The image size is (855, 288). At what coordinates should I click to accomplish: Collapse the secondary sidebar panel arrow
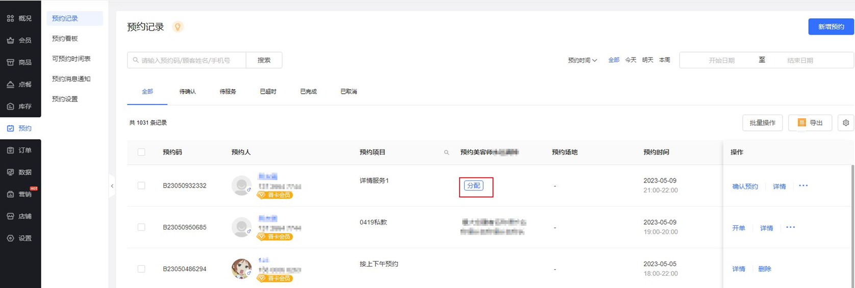pos(112,186)
